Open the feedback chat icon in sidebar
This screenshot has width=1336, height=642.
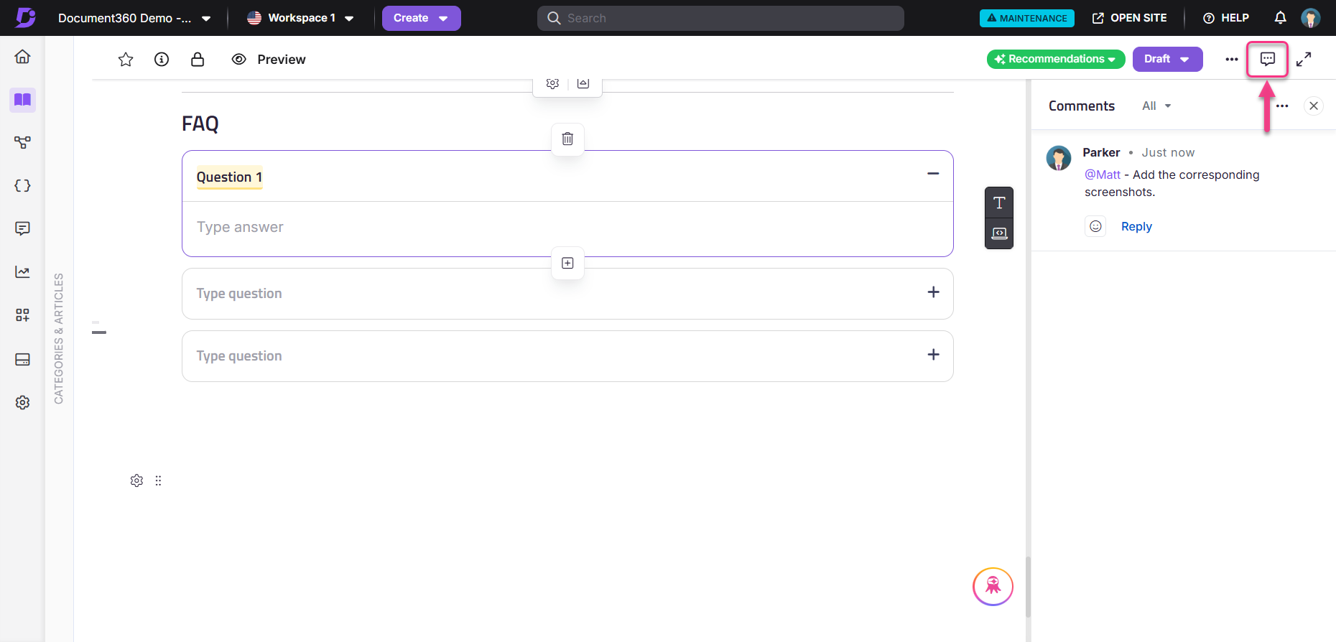(x=22, y=229)
